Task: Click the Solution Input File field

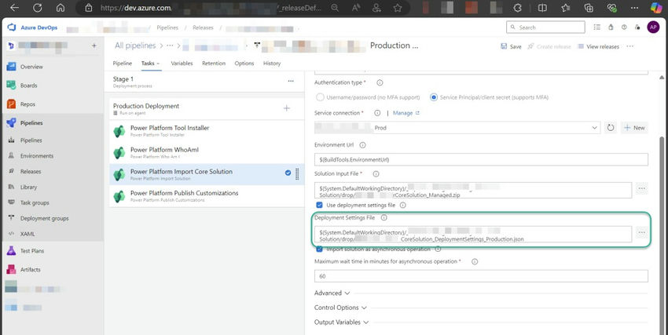Action: 473,190
